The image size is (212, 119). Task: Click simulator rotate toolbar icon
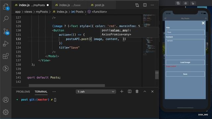coord(193,3)
